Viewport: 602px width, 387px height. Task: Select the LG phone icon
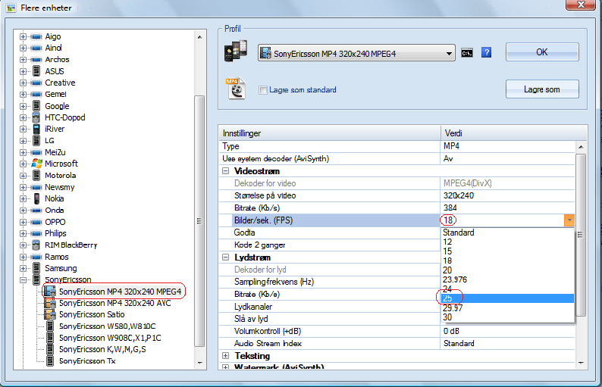click(36, 140)
